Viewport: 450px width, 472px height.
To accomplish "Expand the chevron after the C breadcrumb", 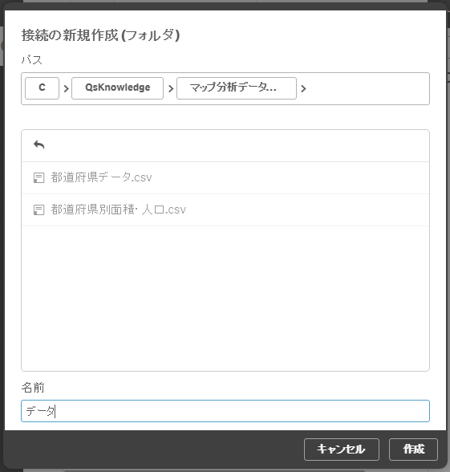I will [x=66, y=88].
